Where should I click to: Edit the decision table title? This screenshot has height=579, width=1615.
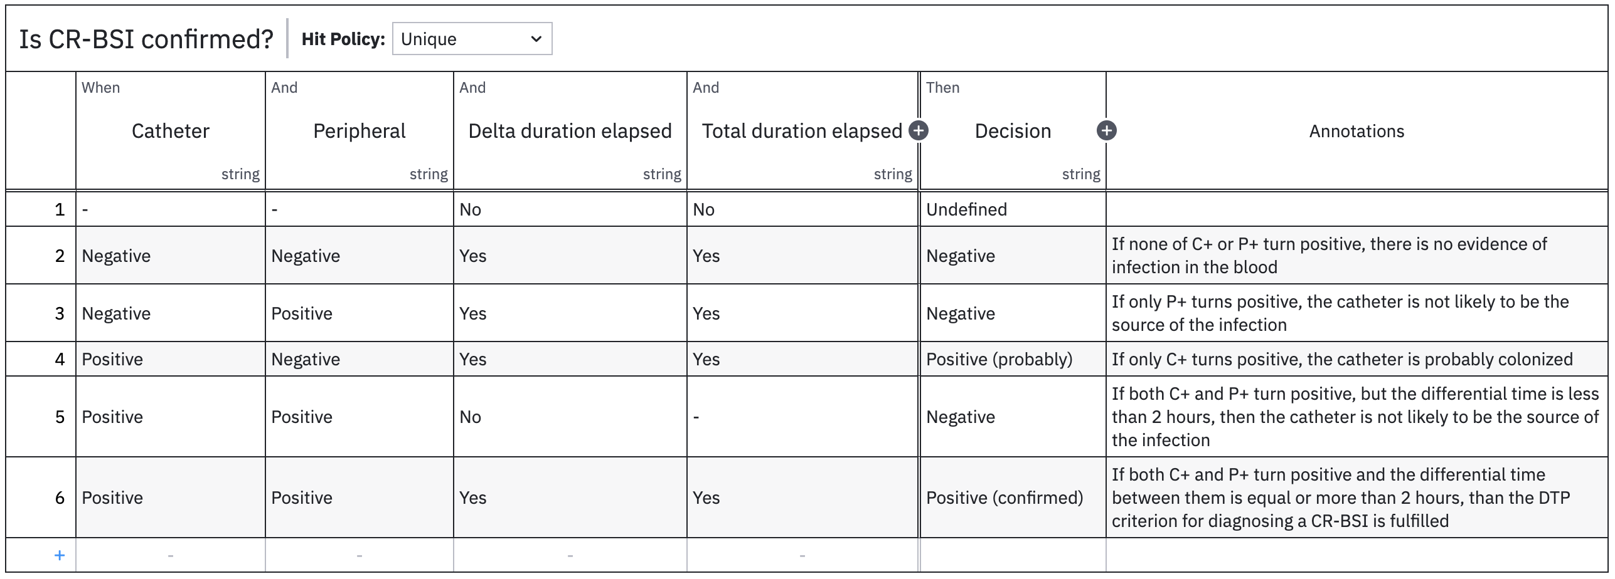(x=146, y=39)
